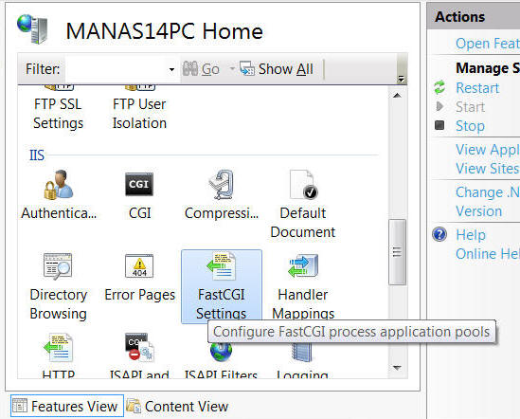Image resolution: width=520 pixels, height=419 pixels.
Task: Click the scrollbar down arrow
Action: [x=397, y=368]
